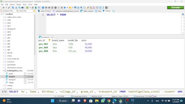The width and height of the screenshot is (185, 104).
Task: Jump to first row with navigation icon
Action: [46, 8]
